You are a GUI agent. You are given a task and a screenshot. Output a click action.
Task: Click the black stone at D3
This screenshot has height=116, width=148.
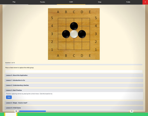tap(82, 34)
